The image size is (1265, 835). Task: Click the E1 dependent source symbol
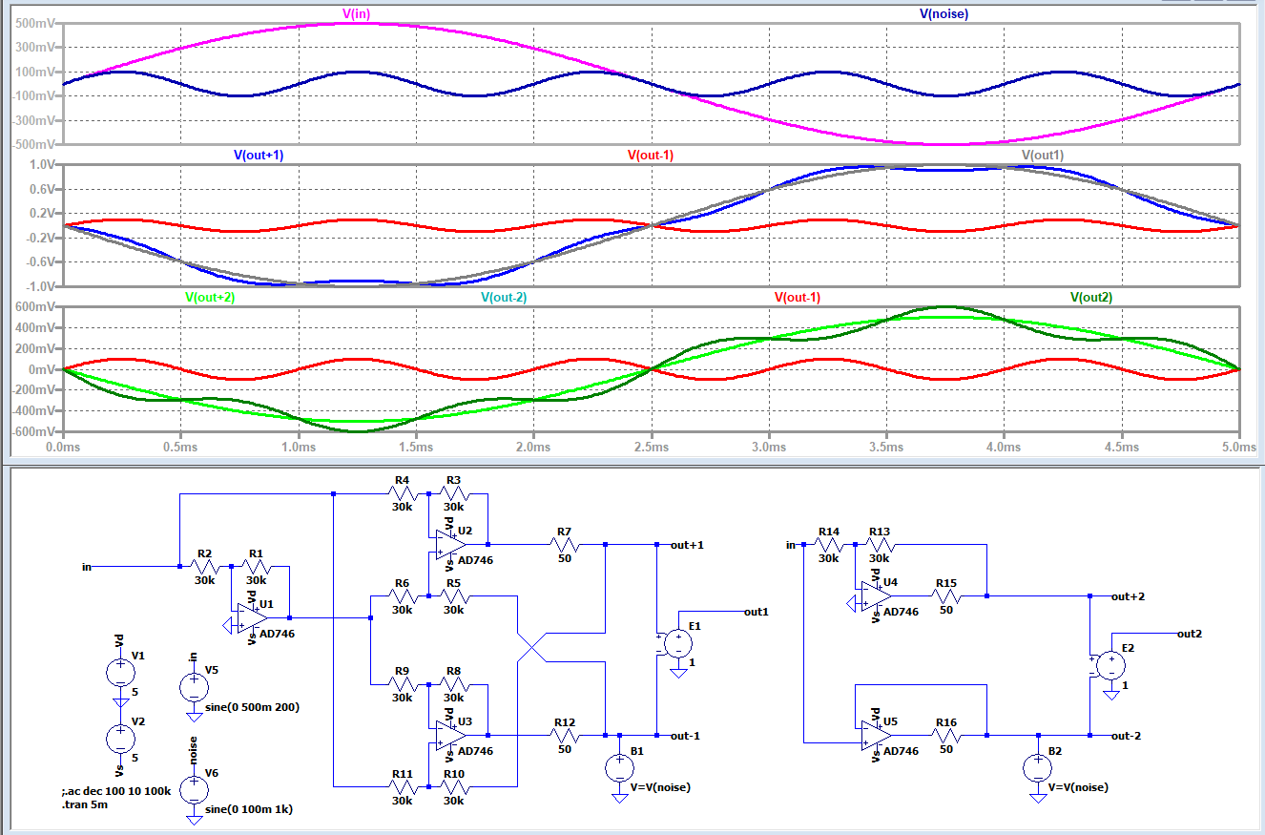click(678, 642)
